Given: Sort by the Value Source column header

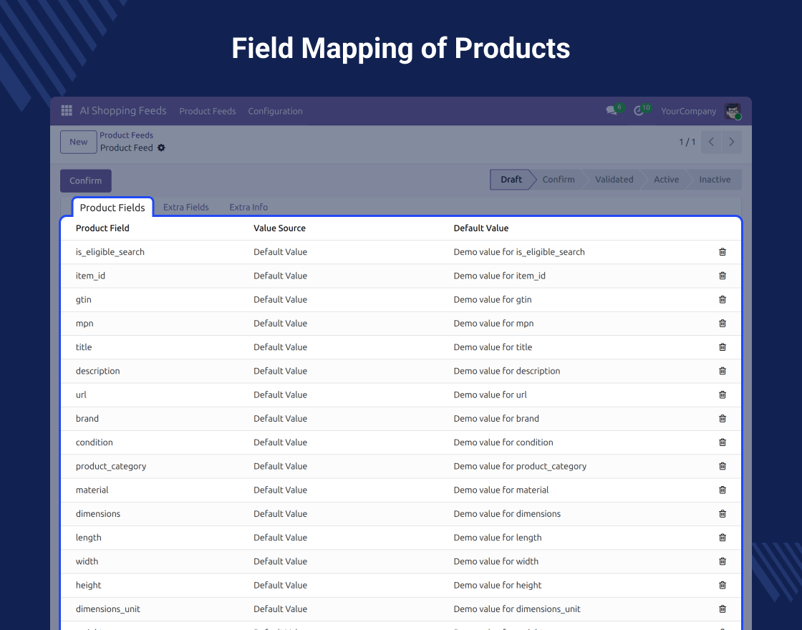Looking at the screenshot, I should tap(279, 228).
